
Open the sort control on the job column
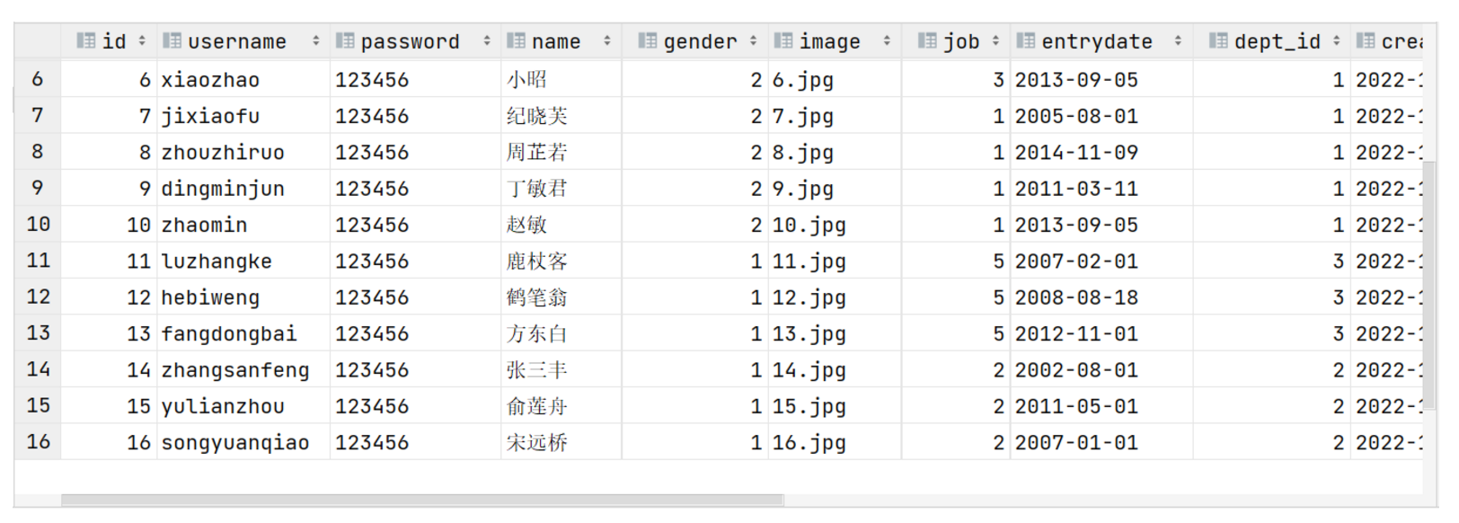click(x=995, y=40)
